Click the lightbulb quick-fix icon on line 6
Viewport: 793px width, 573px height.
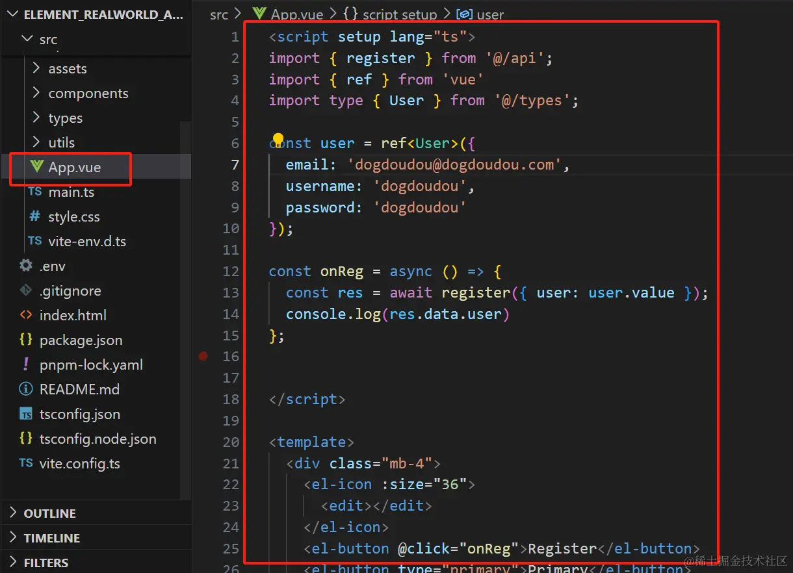[x=278, y=140]
